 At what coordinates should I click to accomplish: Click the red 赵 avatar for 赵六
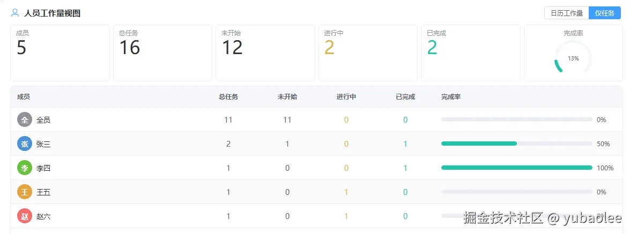coord(25,216)
